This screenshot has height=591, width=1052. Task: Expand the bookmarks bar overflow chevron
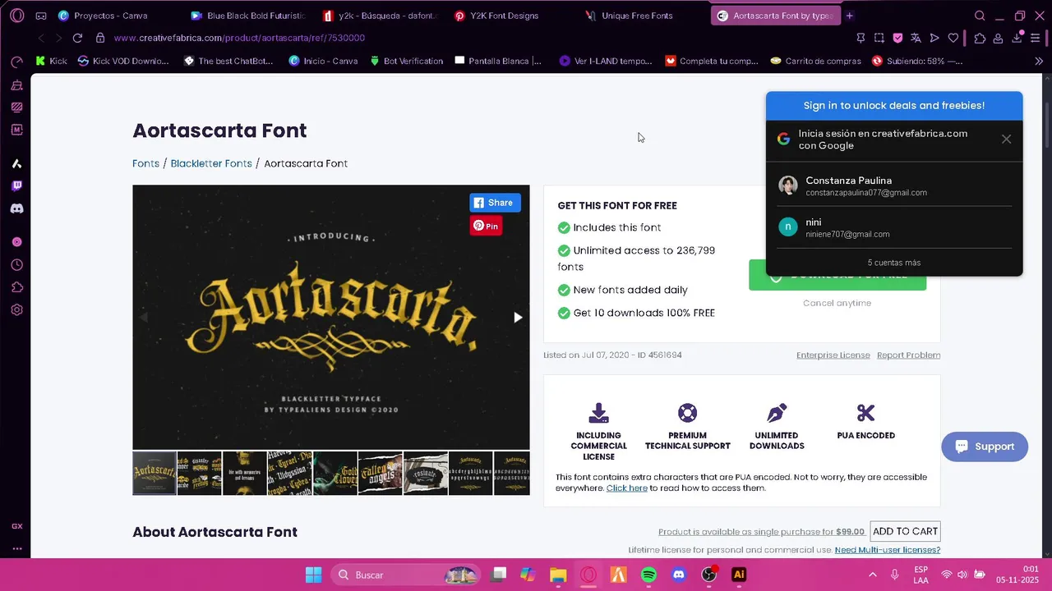pyautogui.click(x=1039, y=61)
